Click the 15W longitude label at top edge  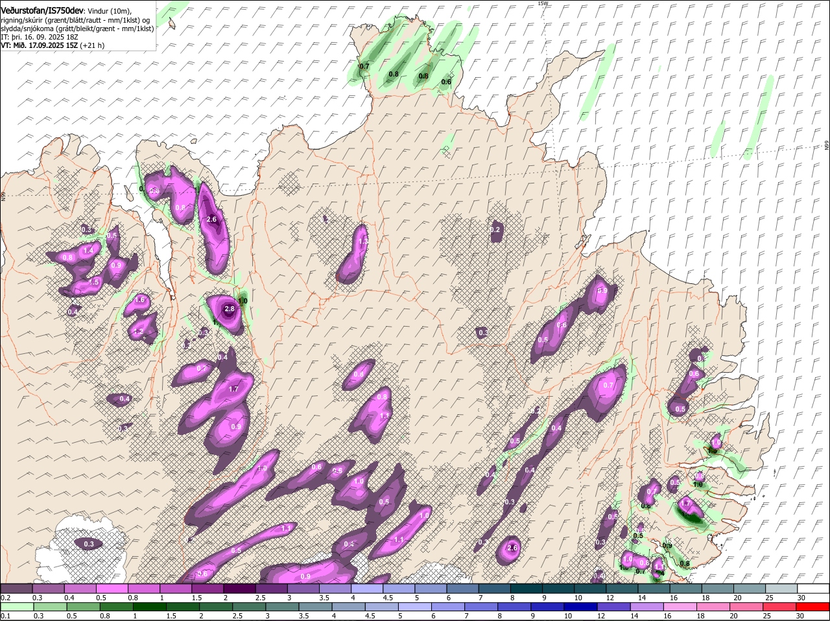point(543,3)
